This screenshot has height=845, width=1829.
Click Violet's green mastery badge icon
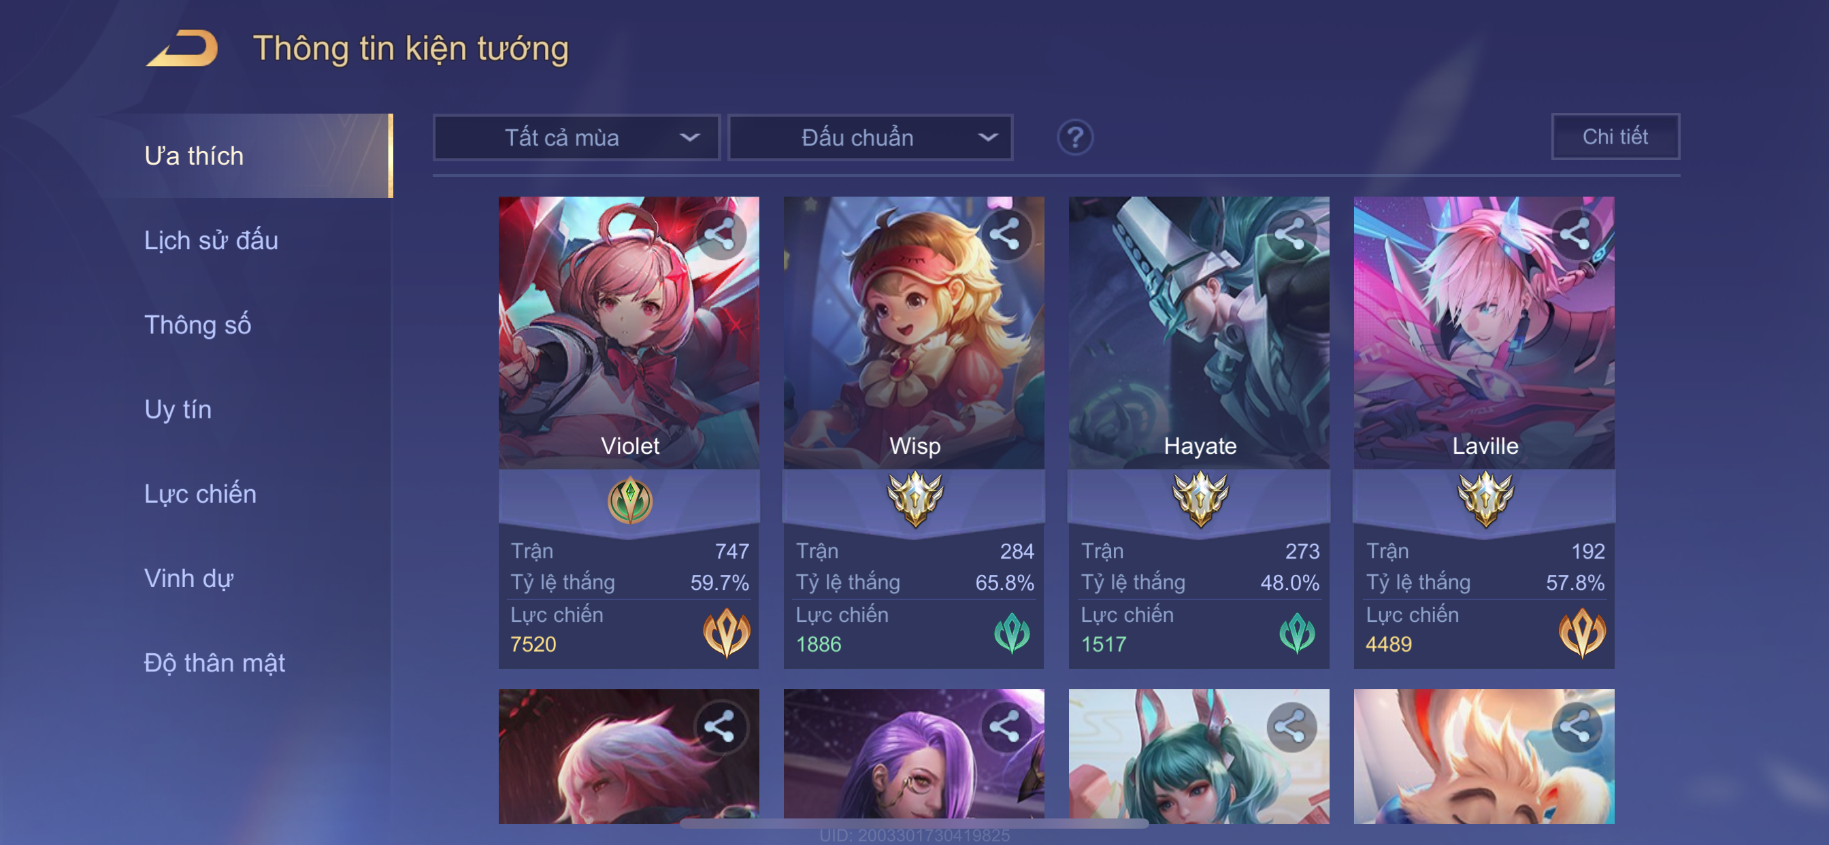tap(629, 500)
